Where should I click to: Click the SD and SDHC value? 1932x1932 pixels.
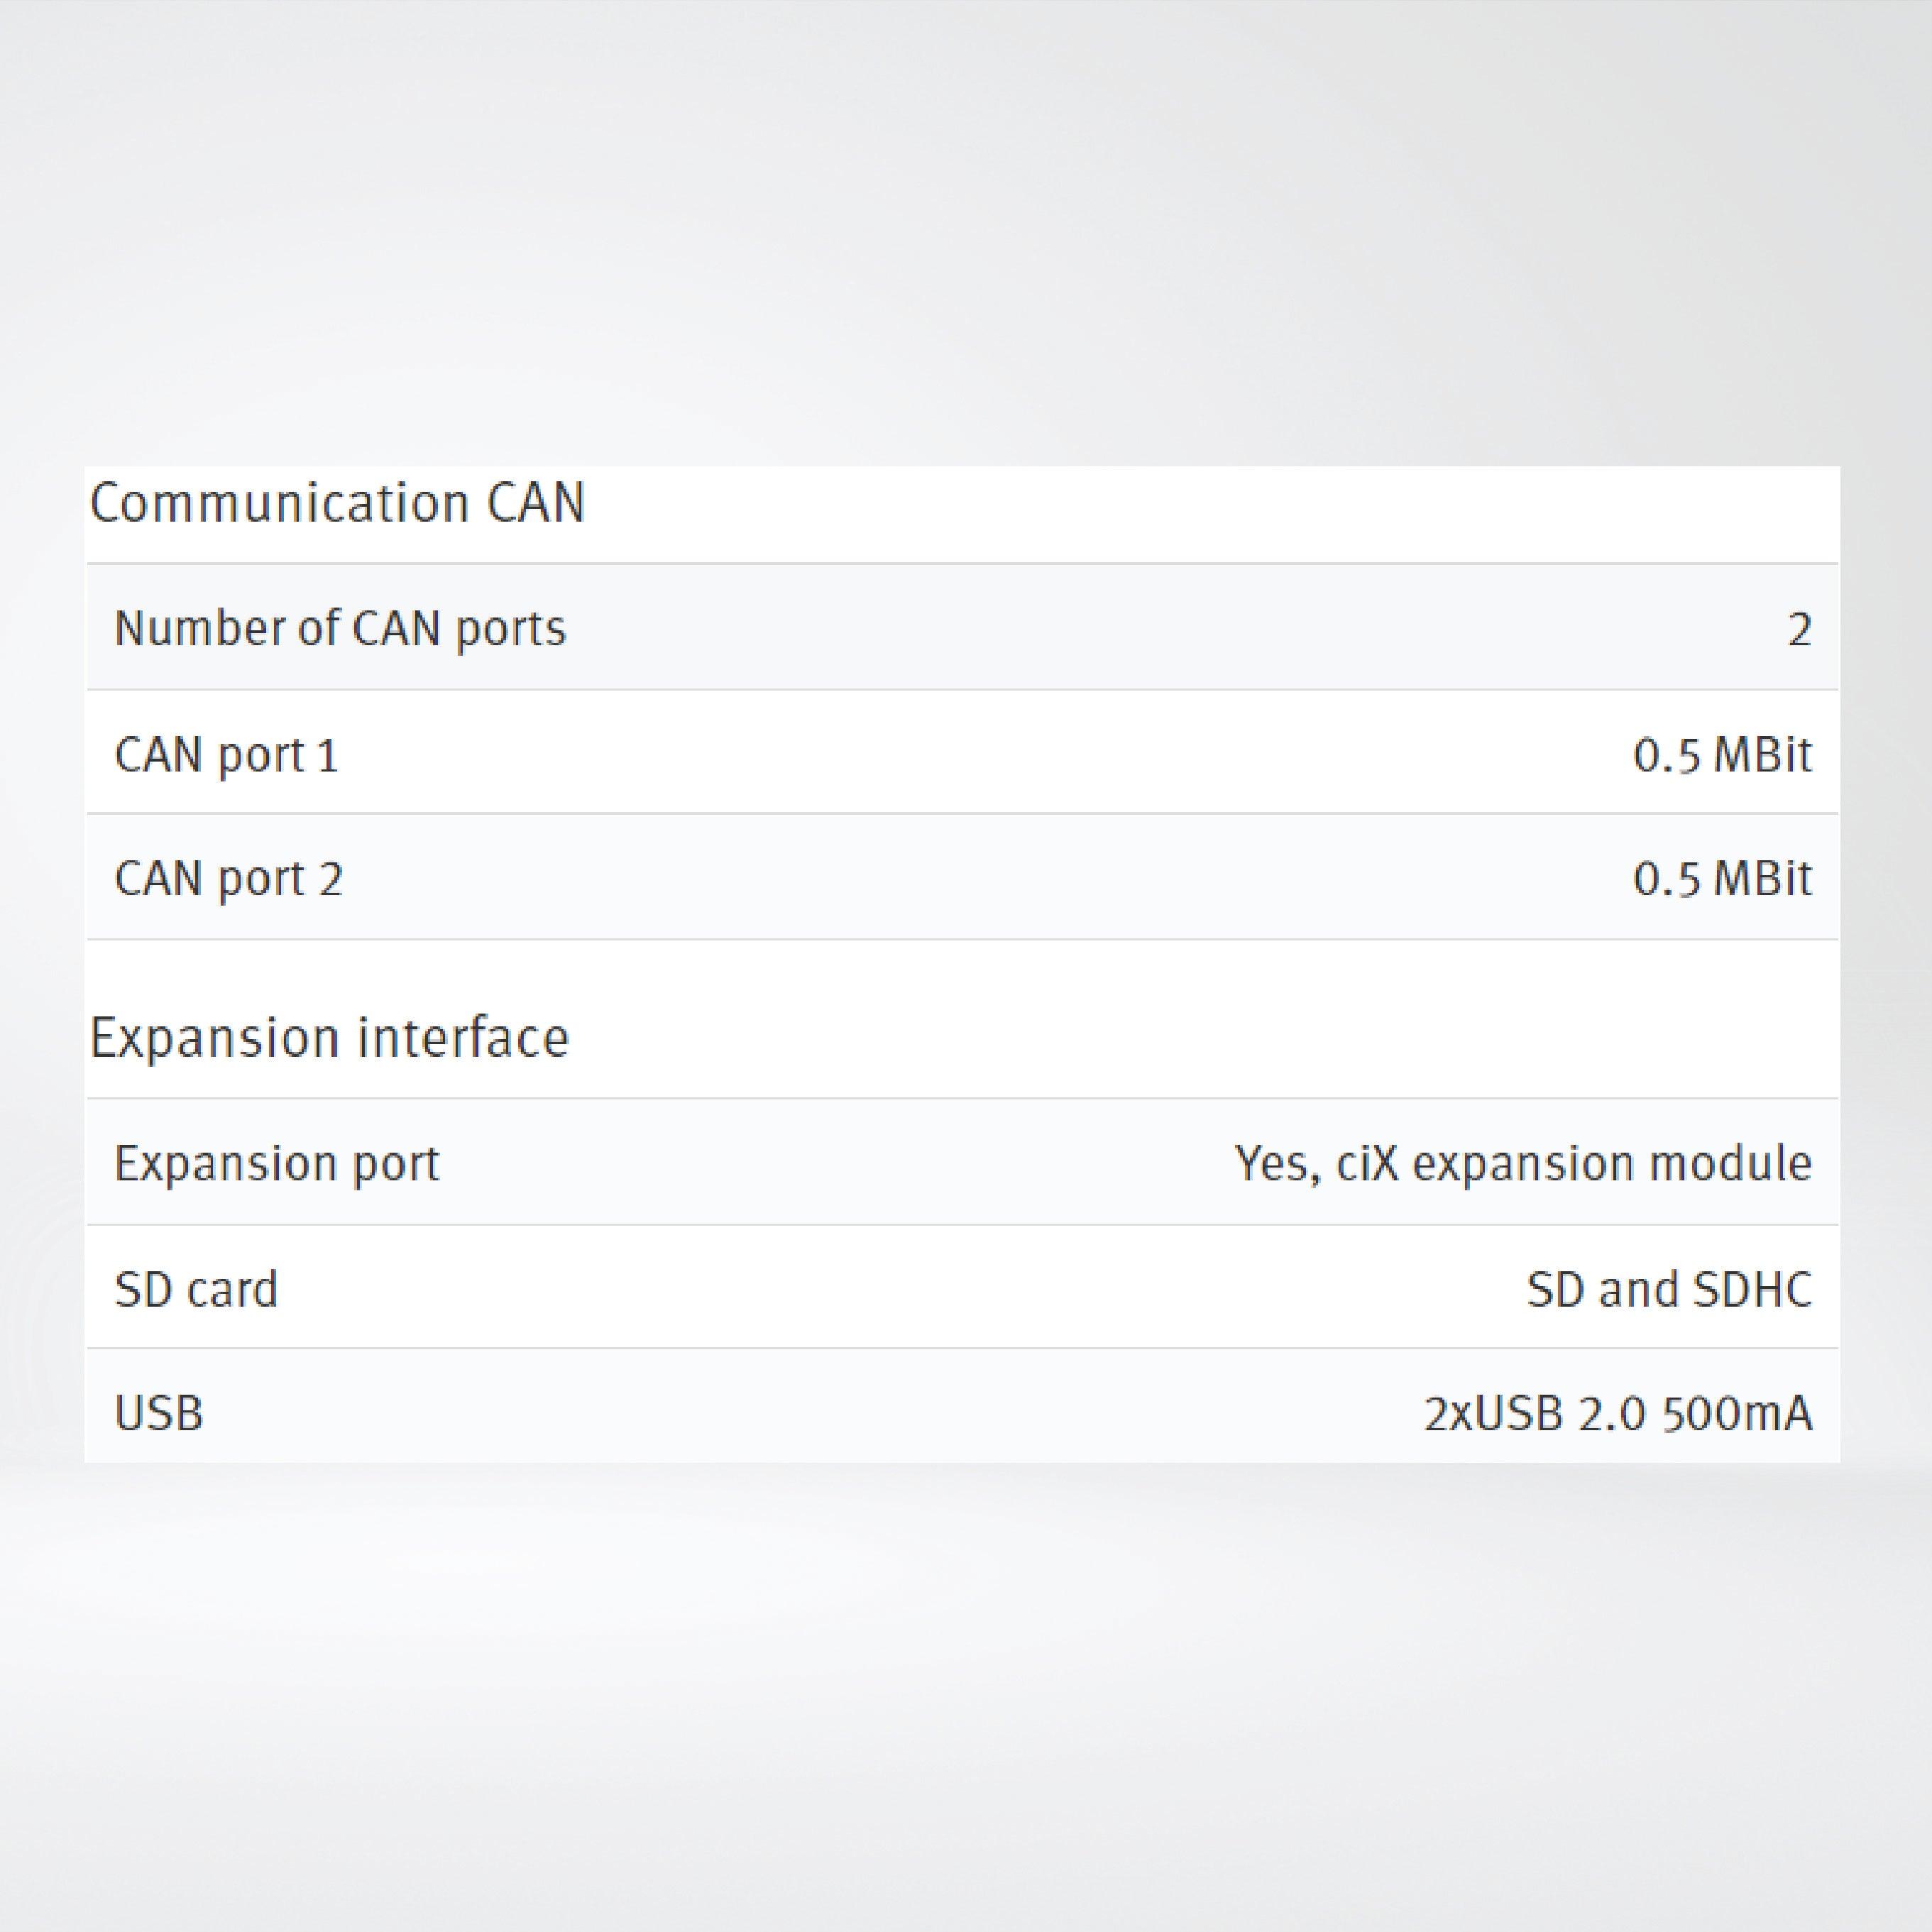(x=1669, y=1289)
